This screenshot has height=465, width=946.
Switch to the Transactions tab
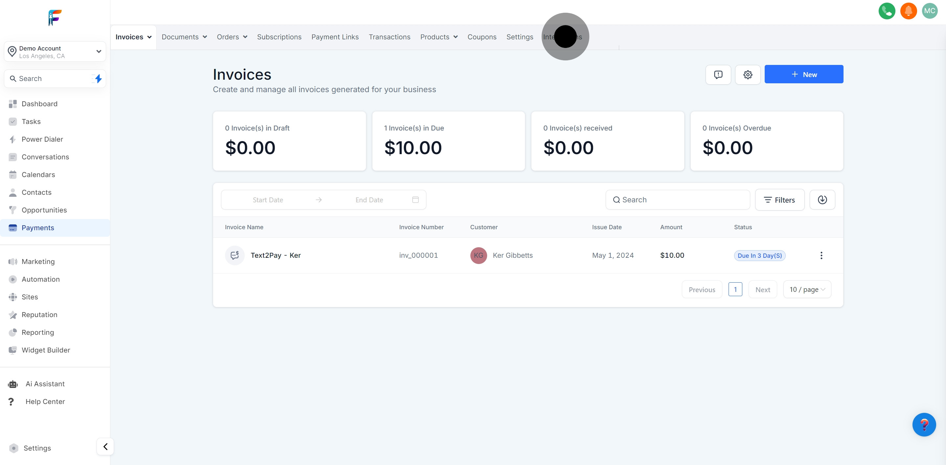tap(389, 37)
